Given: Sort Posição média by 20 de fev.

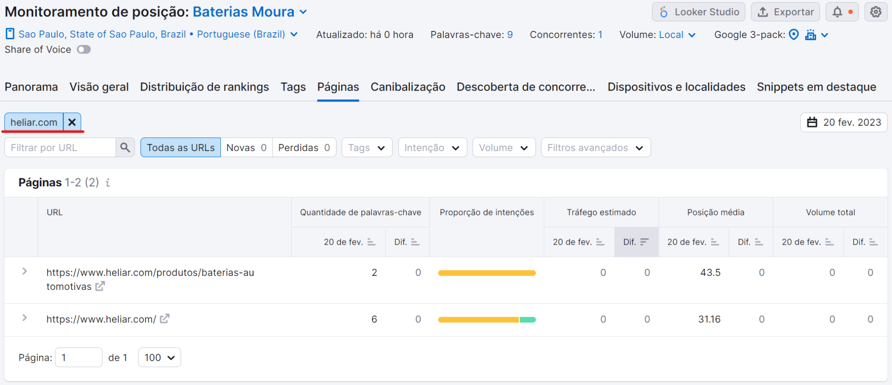Looking at the screenshot, I should pos(693,242).
